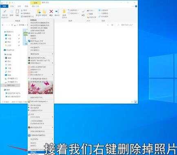
Task: Switch to the blue File tab
Action: tap(4, 6)
